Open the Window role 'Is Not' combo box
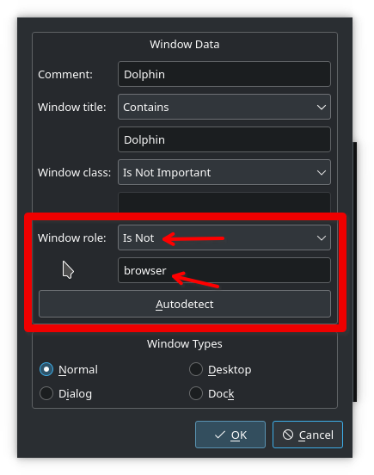This screenshot has width=374, height=475. coord(224,237)
